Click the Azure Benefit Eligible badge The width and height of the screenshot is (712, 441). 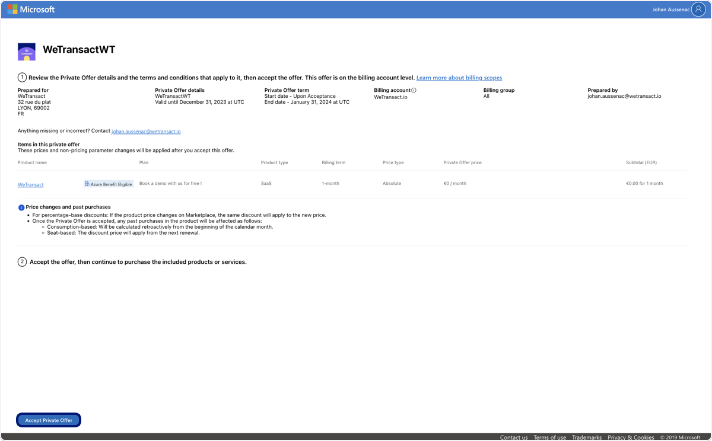pos(109,184)
